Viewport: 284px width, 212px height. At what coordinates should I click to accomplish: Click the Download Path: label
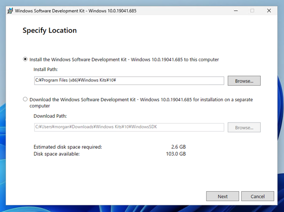(50, 116)
